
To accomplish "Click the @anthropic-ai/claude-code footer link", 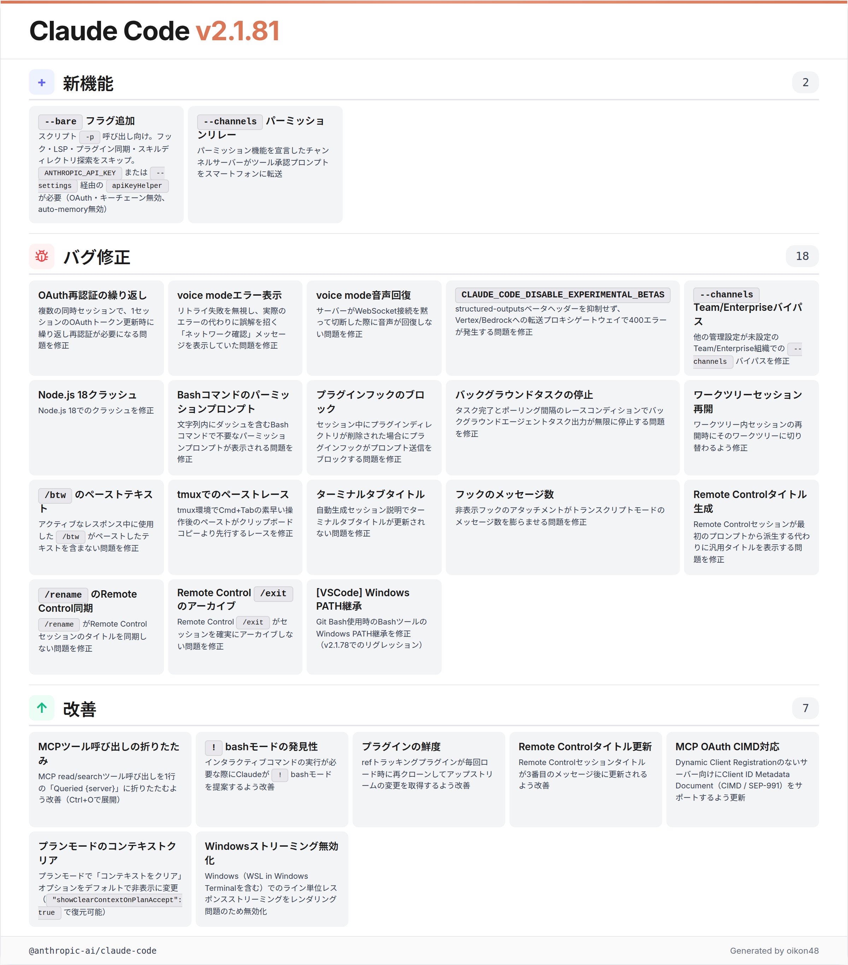I will tap(93, 951).
